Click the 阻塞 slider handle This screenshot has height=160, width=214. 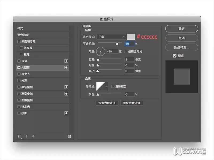(x=98, y=65)
